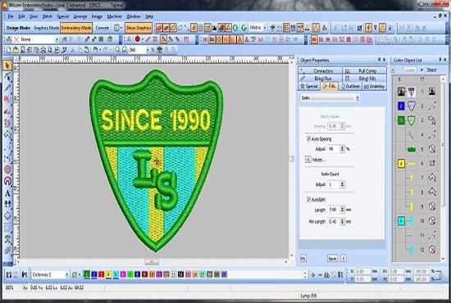Choose the Lettering A tool

(x=7, y=192)
